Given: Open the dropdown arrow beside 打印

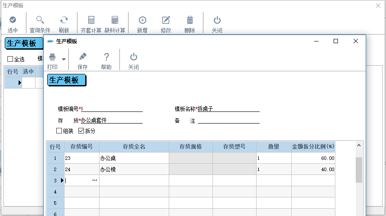Looking at the screenshot, I should (64, 59).
